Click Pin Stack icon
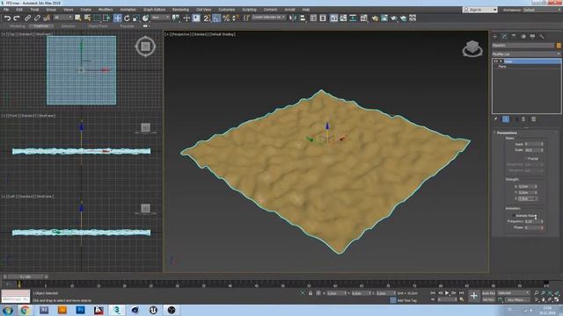 click(x=496, y=119)
